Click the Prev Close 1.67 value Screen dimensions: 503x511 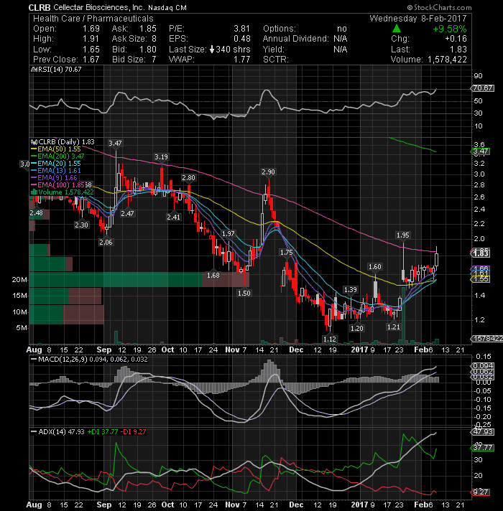pyautogui.click(x=91, y=60)
